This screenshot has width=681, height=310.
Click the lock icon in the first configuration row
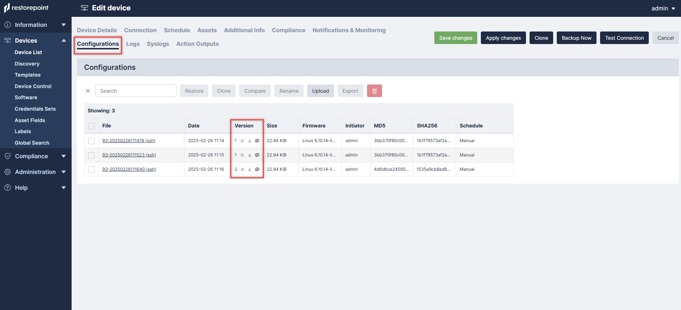click(x=250, y=141)
